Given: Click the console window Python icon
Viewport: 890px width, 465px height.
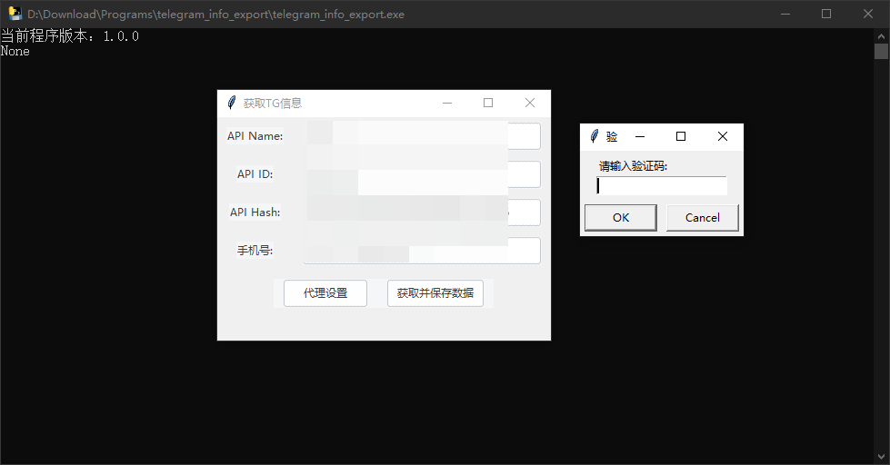Looking at the screenshot, I should [15, 14].
